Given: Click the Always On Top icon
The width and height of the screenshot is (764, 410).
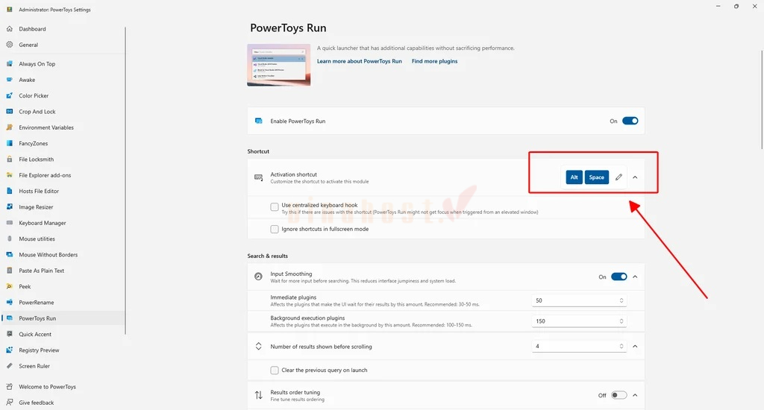Looking at the screenshot, I should pos(9,64).
